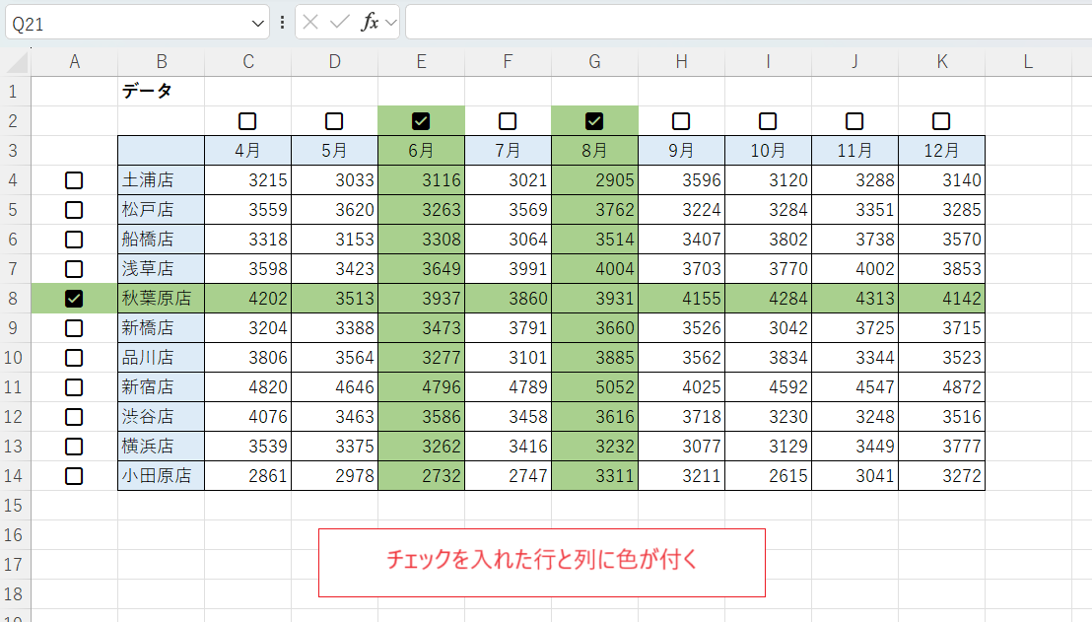Check the 新橋店 row checkbox

click(x=74, y=328)
